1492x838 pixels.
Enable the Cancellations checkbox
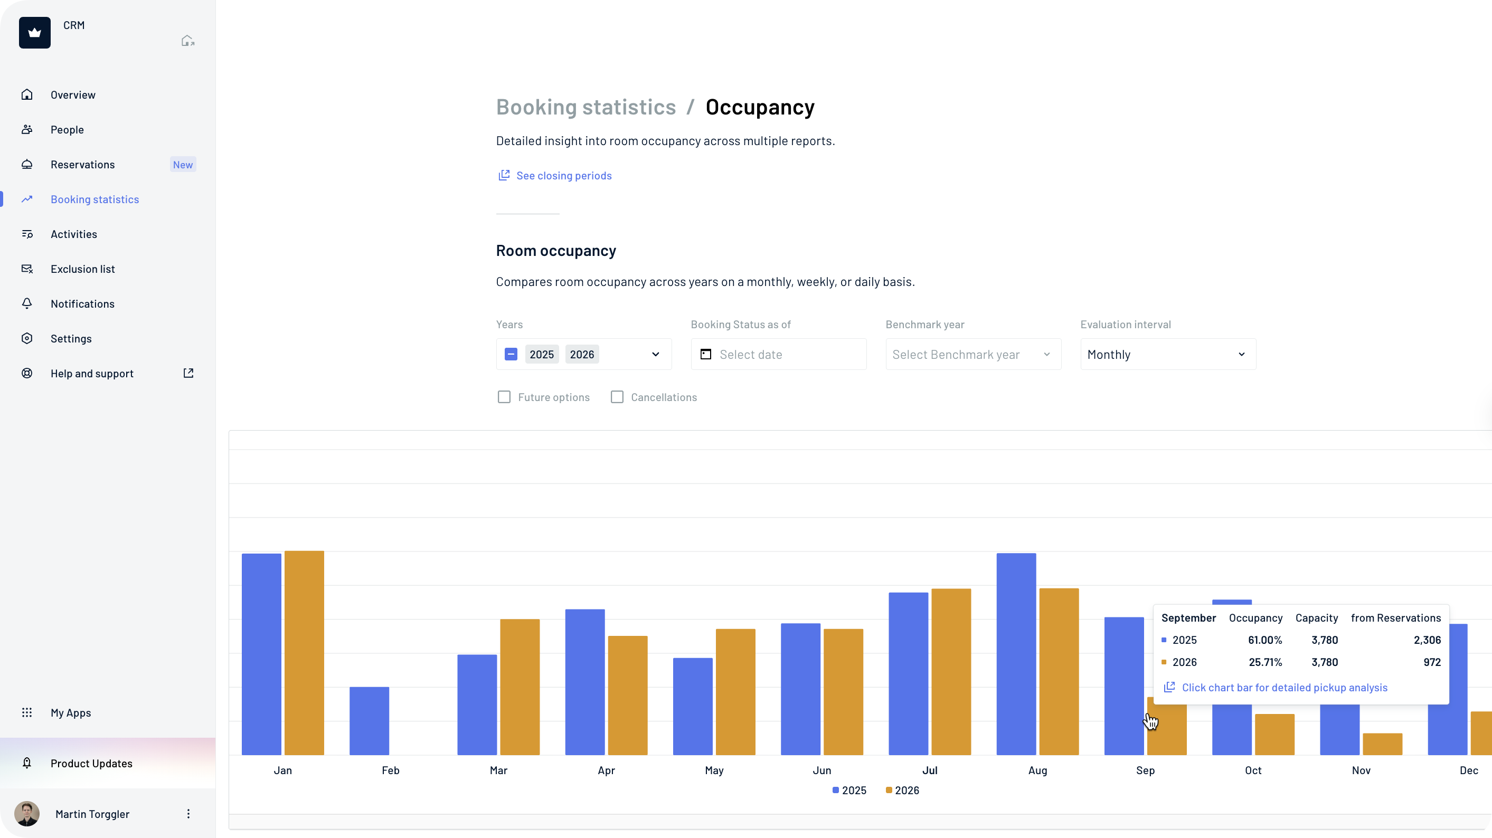(617, 397)
